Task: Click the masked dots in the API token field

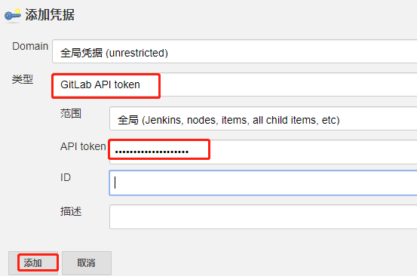Action: click(152, 152)
